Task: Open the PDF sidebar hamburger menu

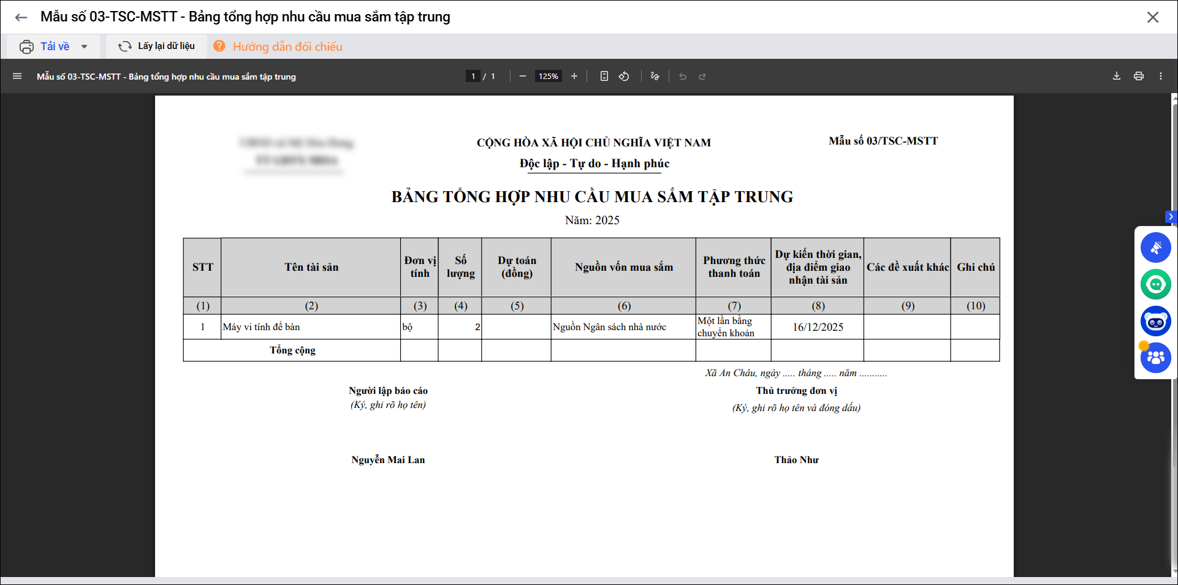Action: [17, 77]
